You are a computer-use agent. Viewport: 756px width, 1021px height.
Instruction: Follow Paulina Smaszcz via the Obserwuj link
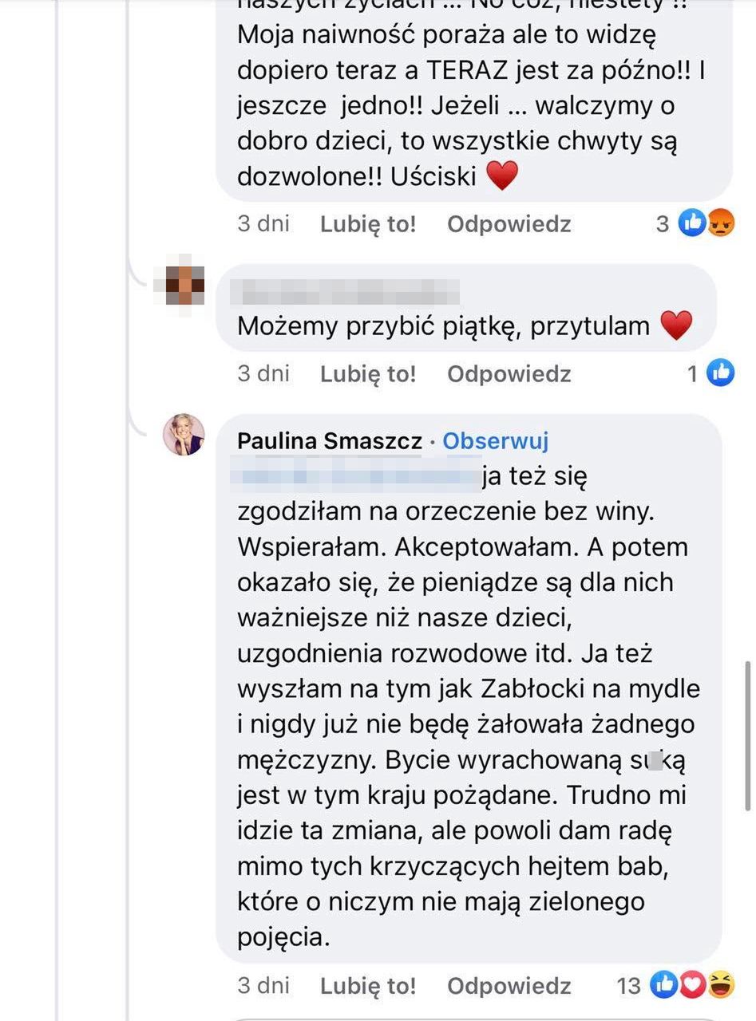click(495, 441)
